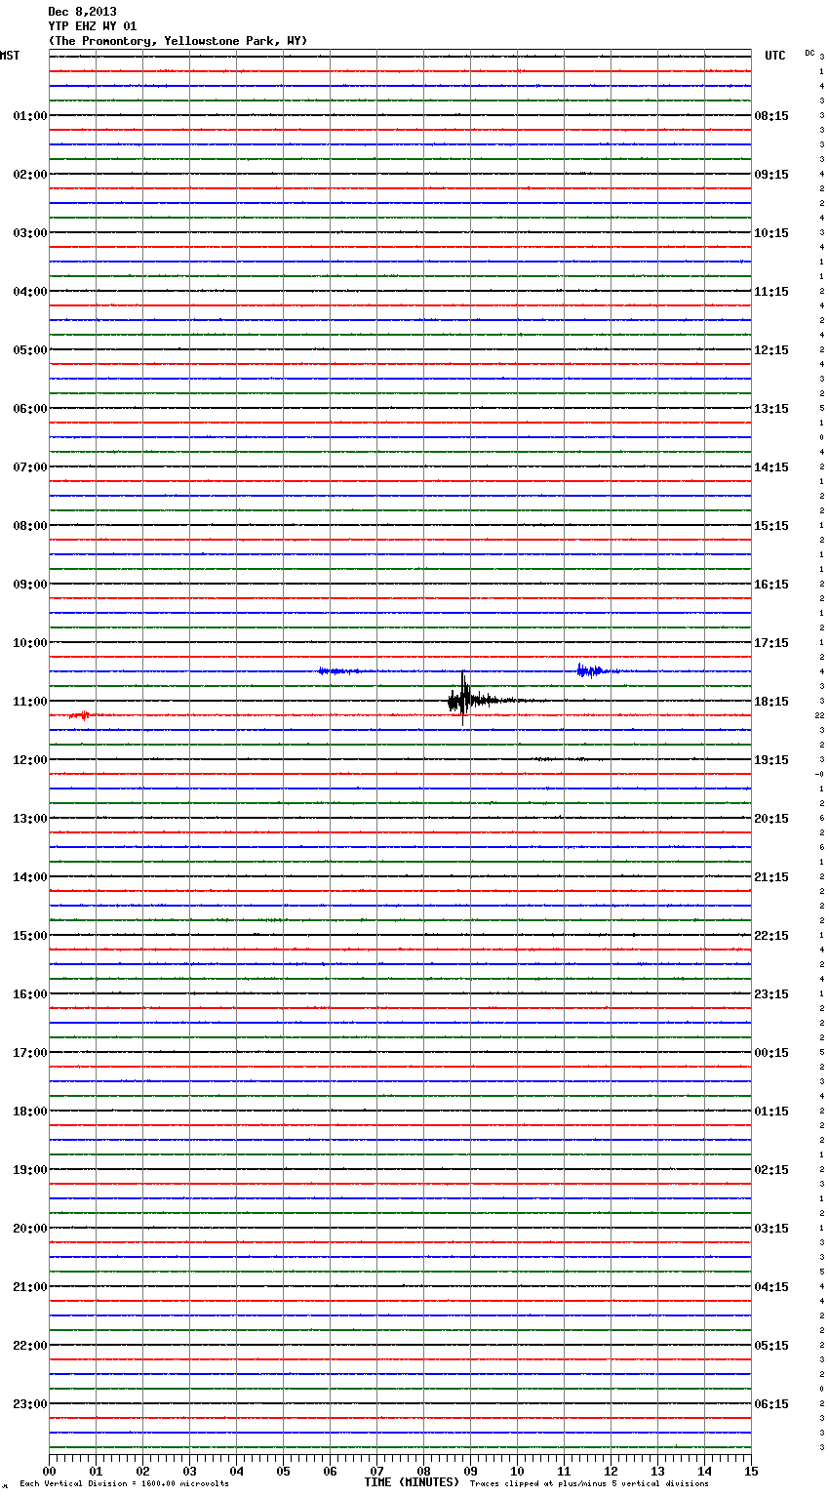Click the large black earthquake waveform on 11:00 trace
This screenshot has height=1497, width=829.
(464, 699)
